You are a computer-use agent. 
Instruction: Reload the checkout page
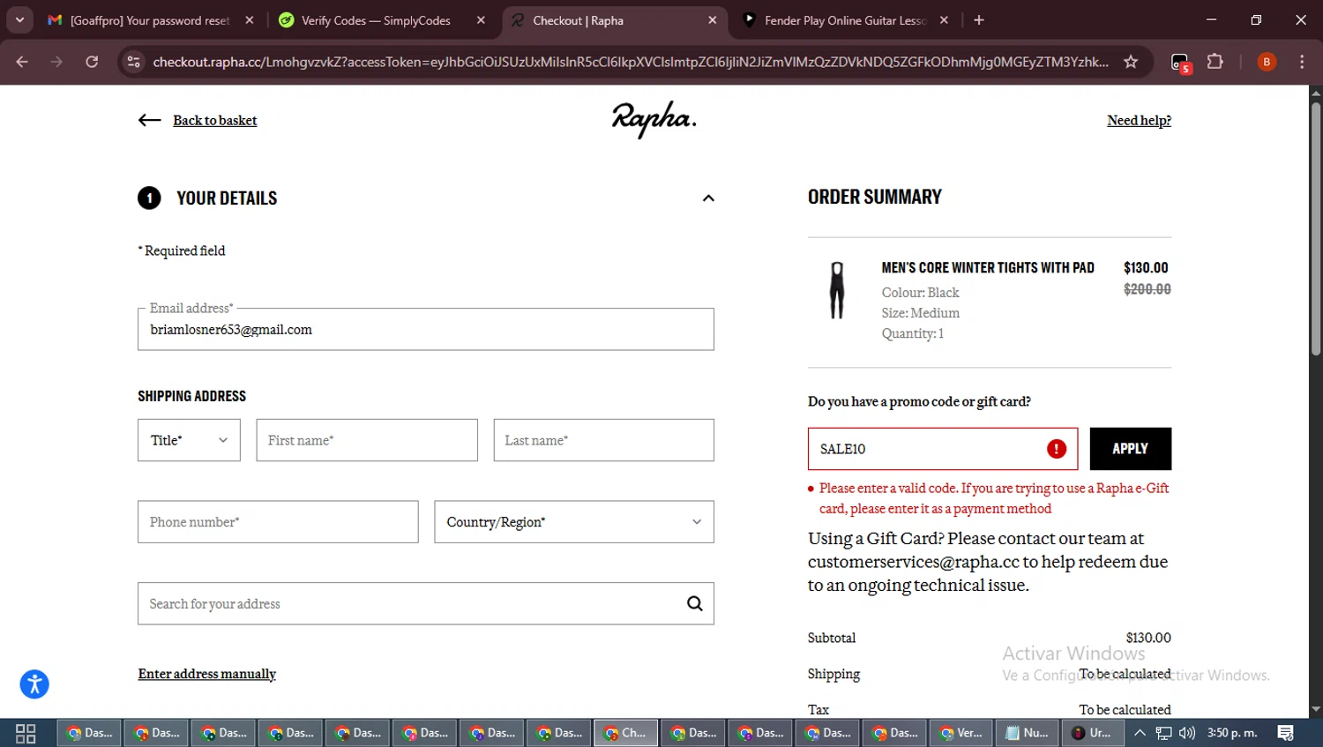click(x=92, y=62)
